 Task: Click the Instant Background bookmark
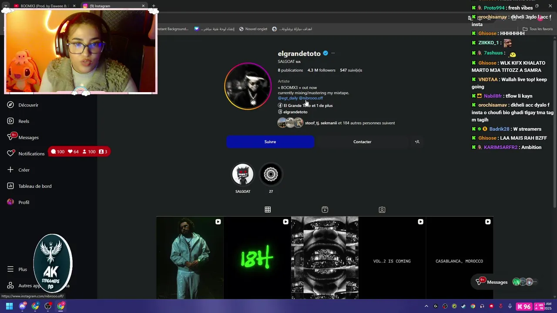click(x=173, y=29)
